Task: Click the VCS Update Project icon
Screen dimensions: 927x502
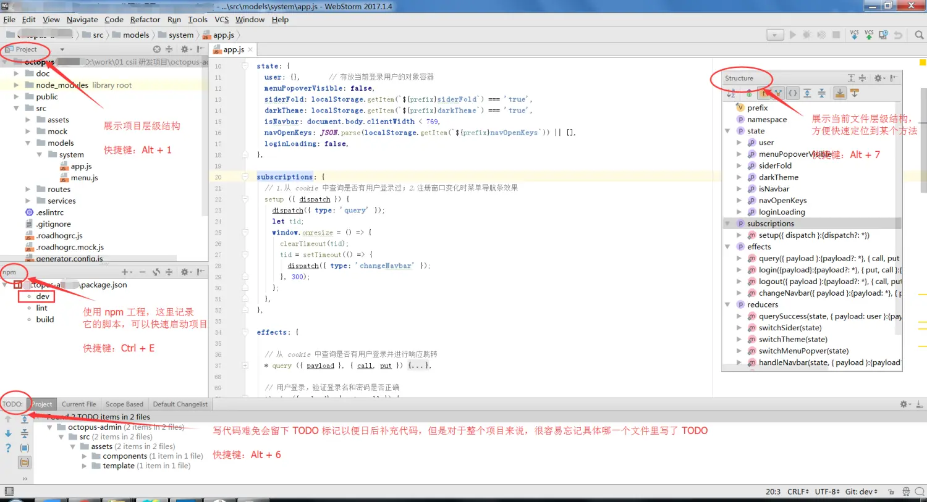Action: pos(854,35)
